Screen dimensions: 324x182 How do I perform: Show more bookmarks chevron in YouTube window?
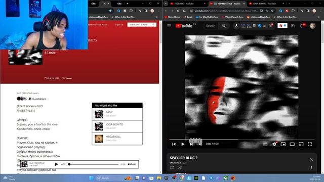point(318,17)
